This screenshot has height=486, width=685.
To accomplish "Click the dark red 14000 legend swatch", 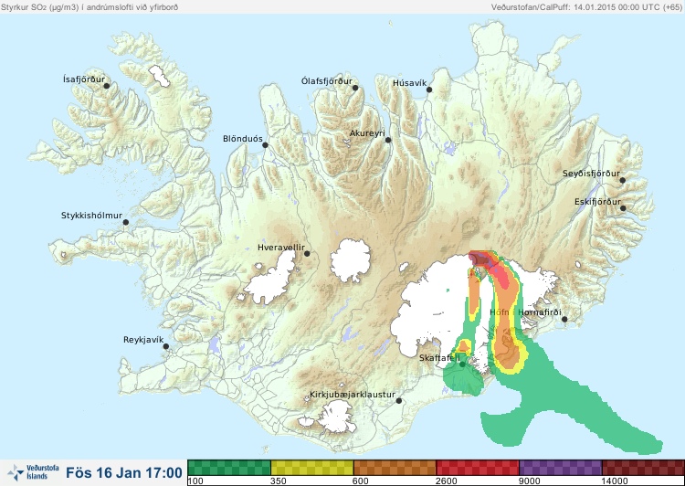I will click(643, 468).
